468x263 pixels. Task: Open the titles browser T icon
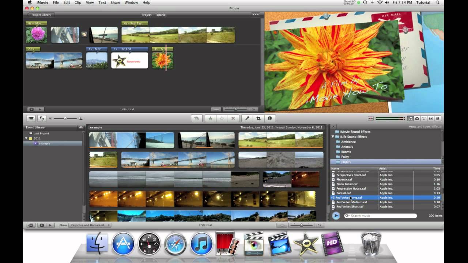tap(424, 118)
